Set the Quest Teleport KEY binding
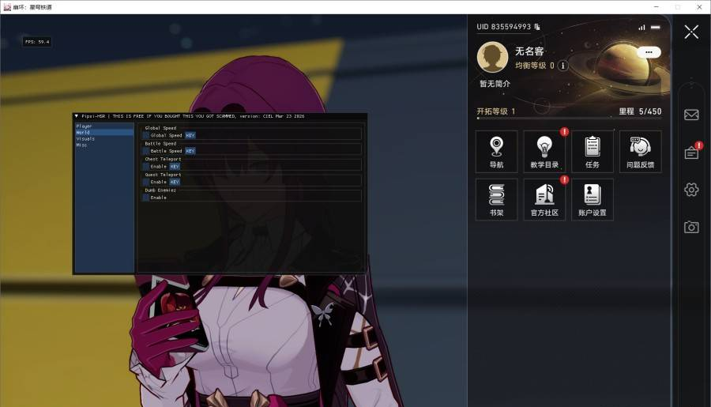This screenshot has height=407, width=711. click(175, 182)
